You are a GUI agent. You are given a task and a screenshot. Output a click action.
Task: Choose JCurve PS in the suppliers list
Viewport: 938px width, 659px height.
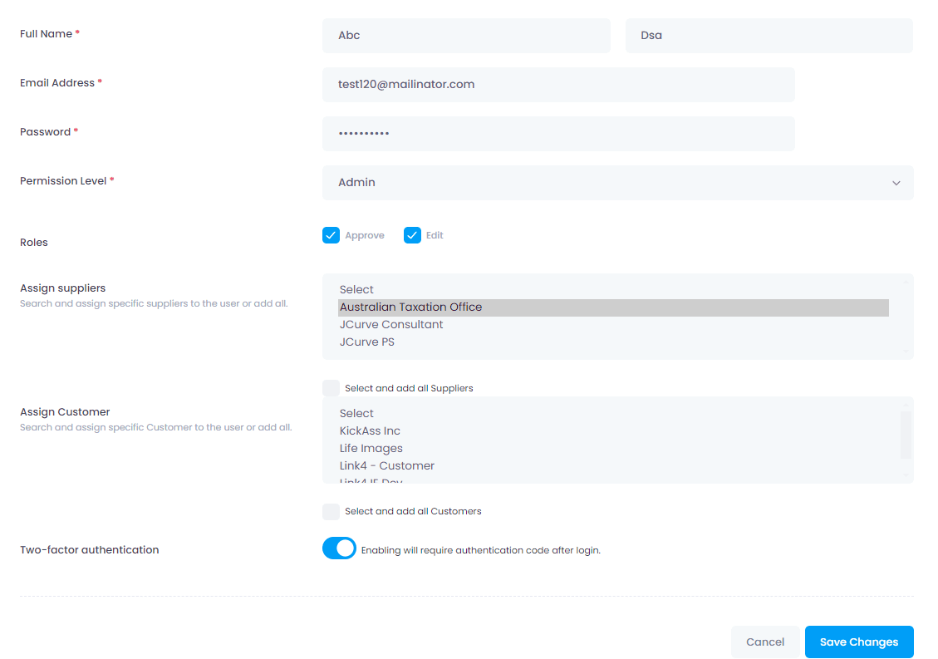(x=366, y=342)
